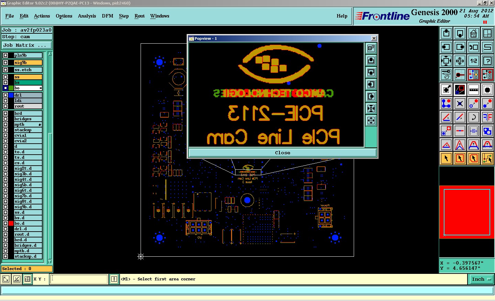495x301 pixels.
Task: Click the question mark help icon
Action: (487, 61)
